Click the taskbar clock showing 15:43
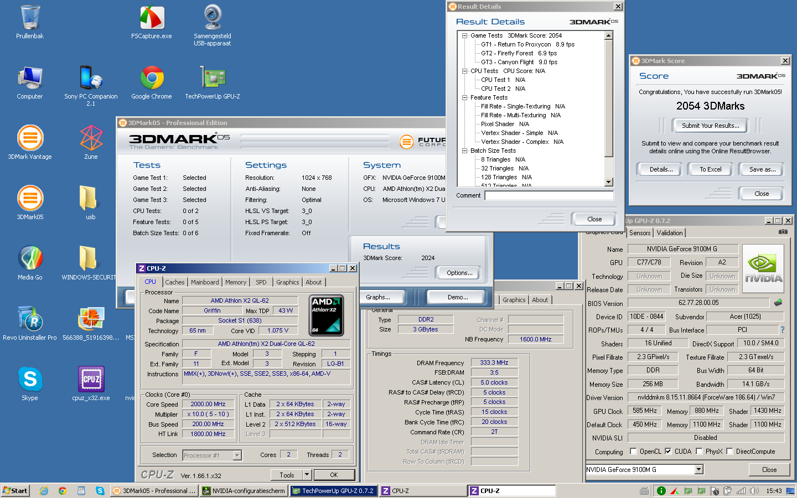 (774, 491)
